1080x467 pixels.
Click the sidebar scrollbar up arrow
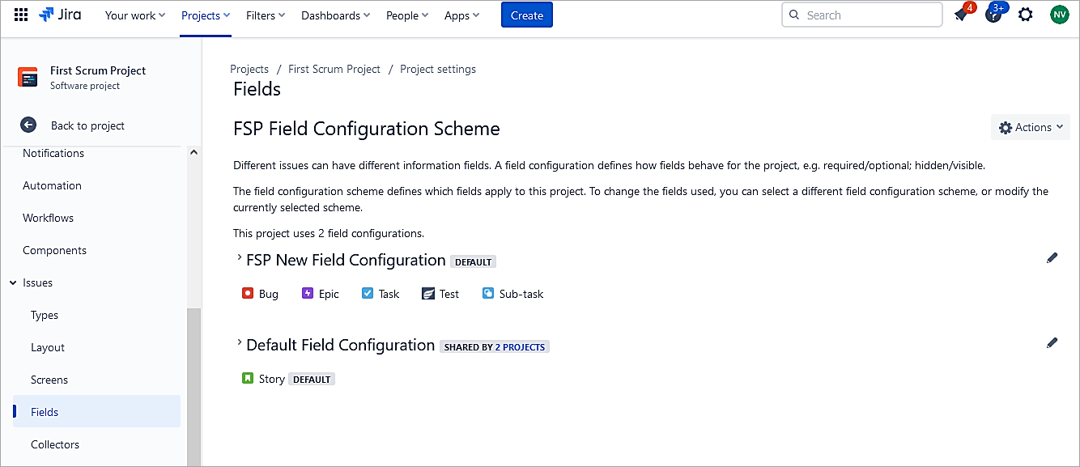pyautogui.click(x=193, y=152)
